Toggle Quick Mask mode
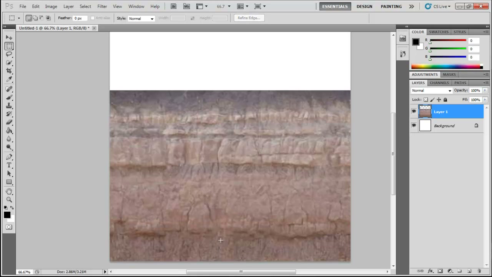 coord(9,227)
